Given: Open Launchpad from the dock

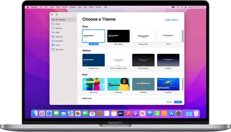Looking at the screenshot, I should [42, 113].
